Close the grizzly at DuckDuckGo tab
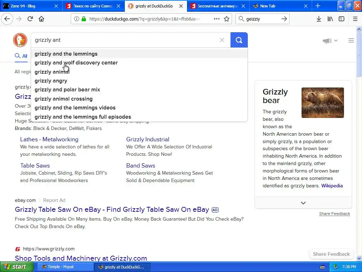Image resolution: width=362 pixels, height=272 pixels. point(181,6)
